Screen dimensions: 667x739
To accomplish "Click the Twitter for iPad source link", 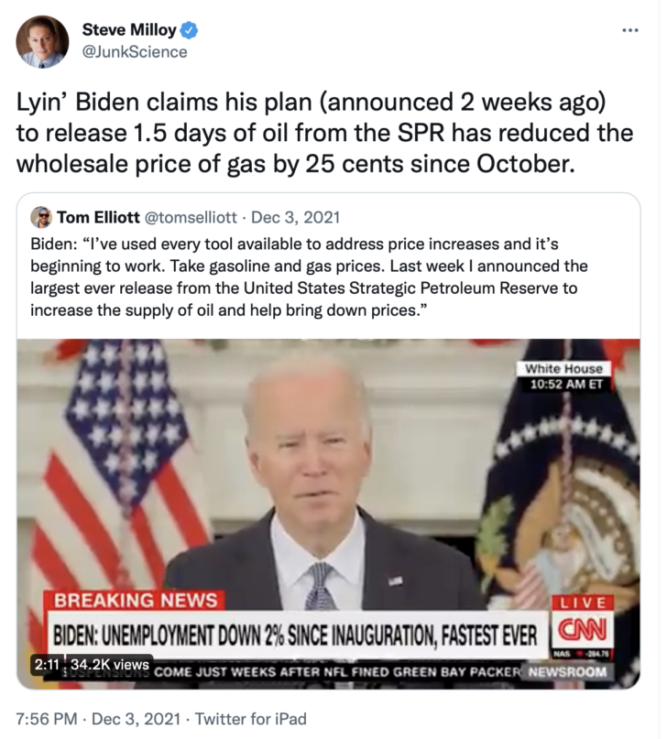I will pyautogui.click(x=251, y=719).
